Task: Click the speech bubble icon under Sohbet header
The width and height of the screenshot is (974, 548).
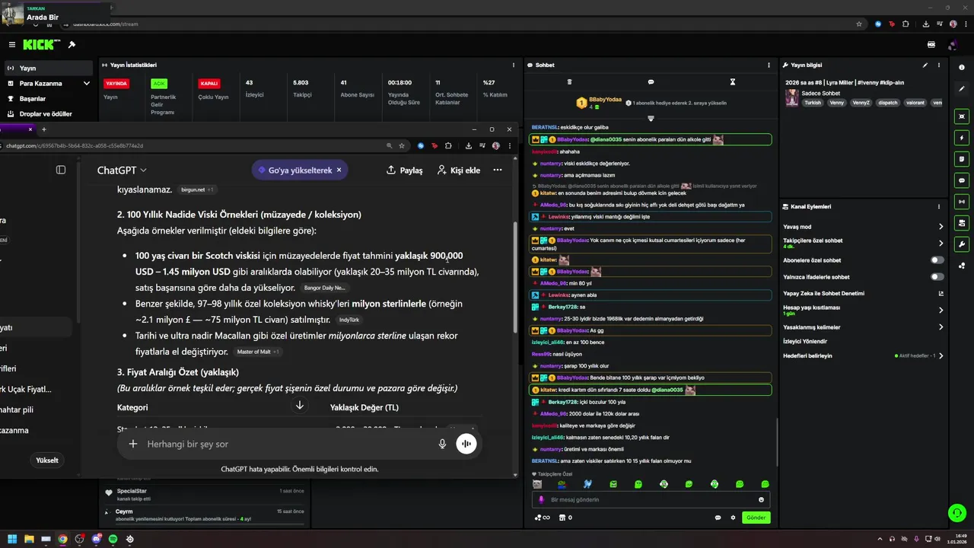Action: click(x=651, y=81)
